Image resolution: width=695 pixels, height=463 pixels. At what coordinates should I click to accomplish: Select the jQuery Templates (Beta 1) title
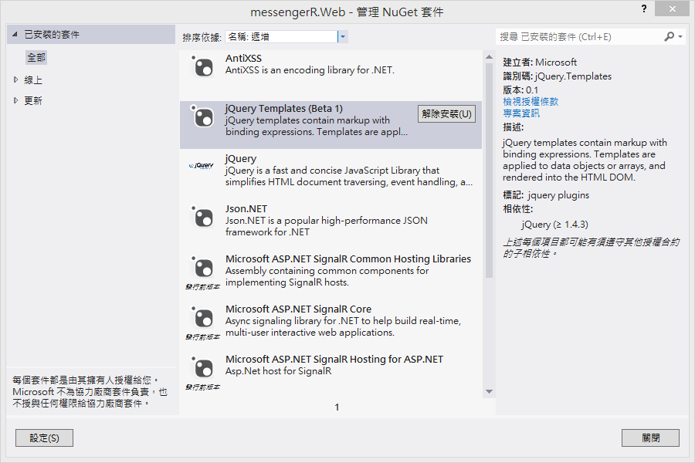tap(283, 109)
